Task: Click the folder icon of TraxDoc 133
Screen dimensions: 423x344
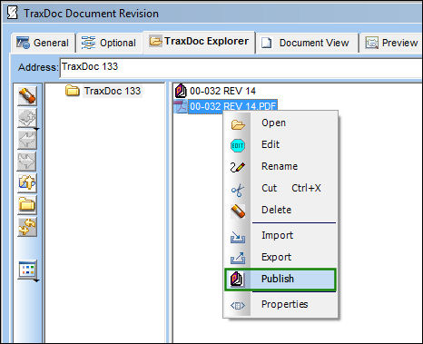Action: coord(73,90)
